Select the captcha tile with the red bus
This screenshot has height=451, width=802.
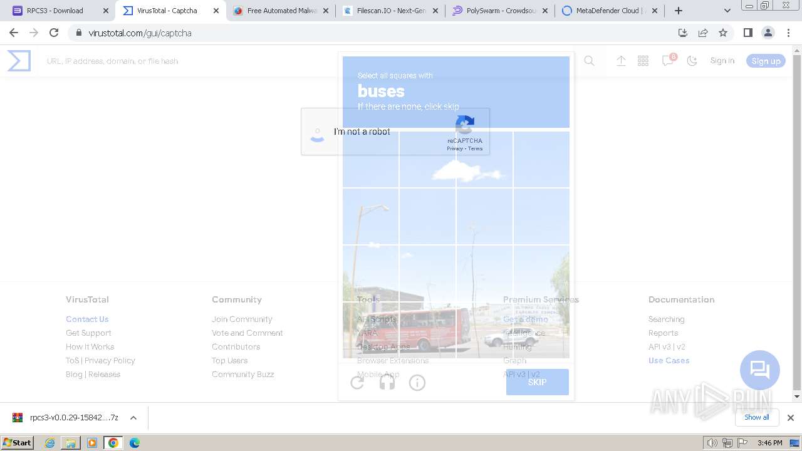(x=427, y=329)
